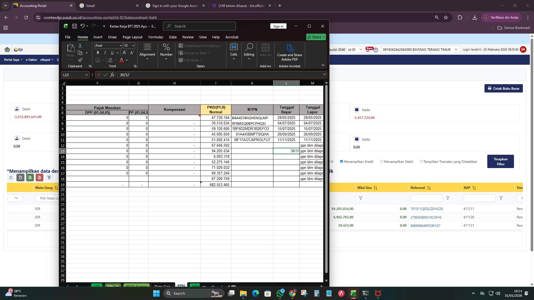The width and height of the screenshot is (534, 300).
Task: Apply bold formatting
Action: point(98,52)
